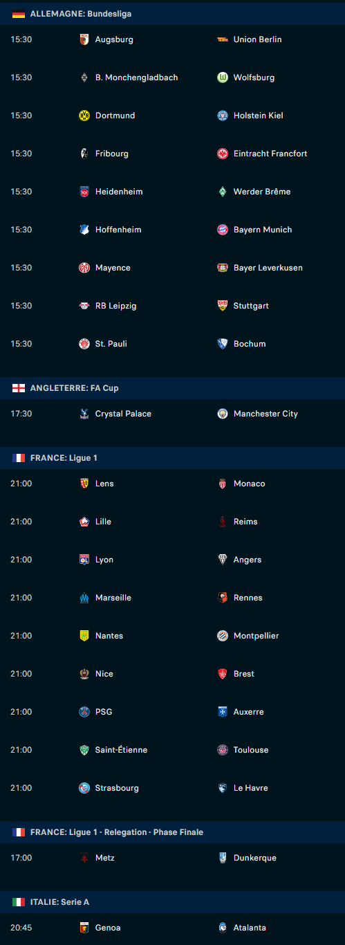
Task: Click the Dortmund yellow BVB logo
Action: pos(84,116)
